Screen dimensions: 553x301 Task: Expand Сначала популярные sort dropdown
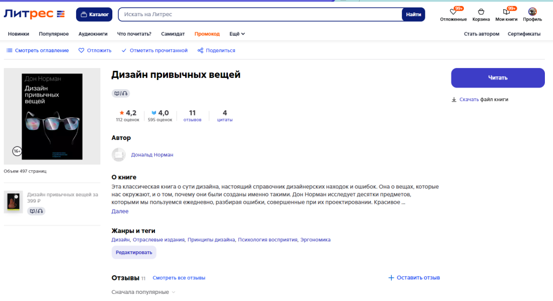(x=143, y=292)
